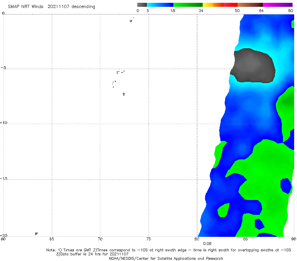This screenshot has height=261, width=297.
Task: Select the brown 50–64 color bar segment
Action: [250, 5]
